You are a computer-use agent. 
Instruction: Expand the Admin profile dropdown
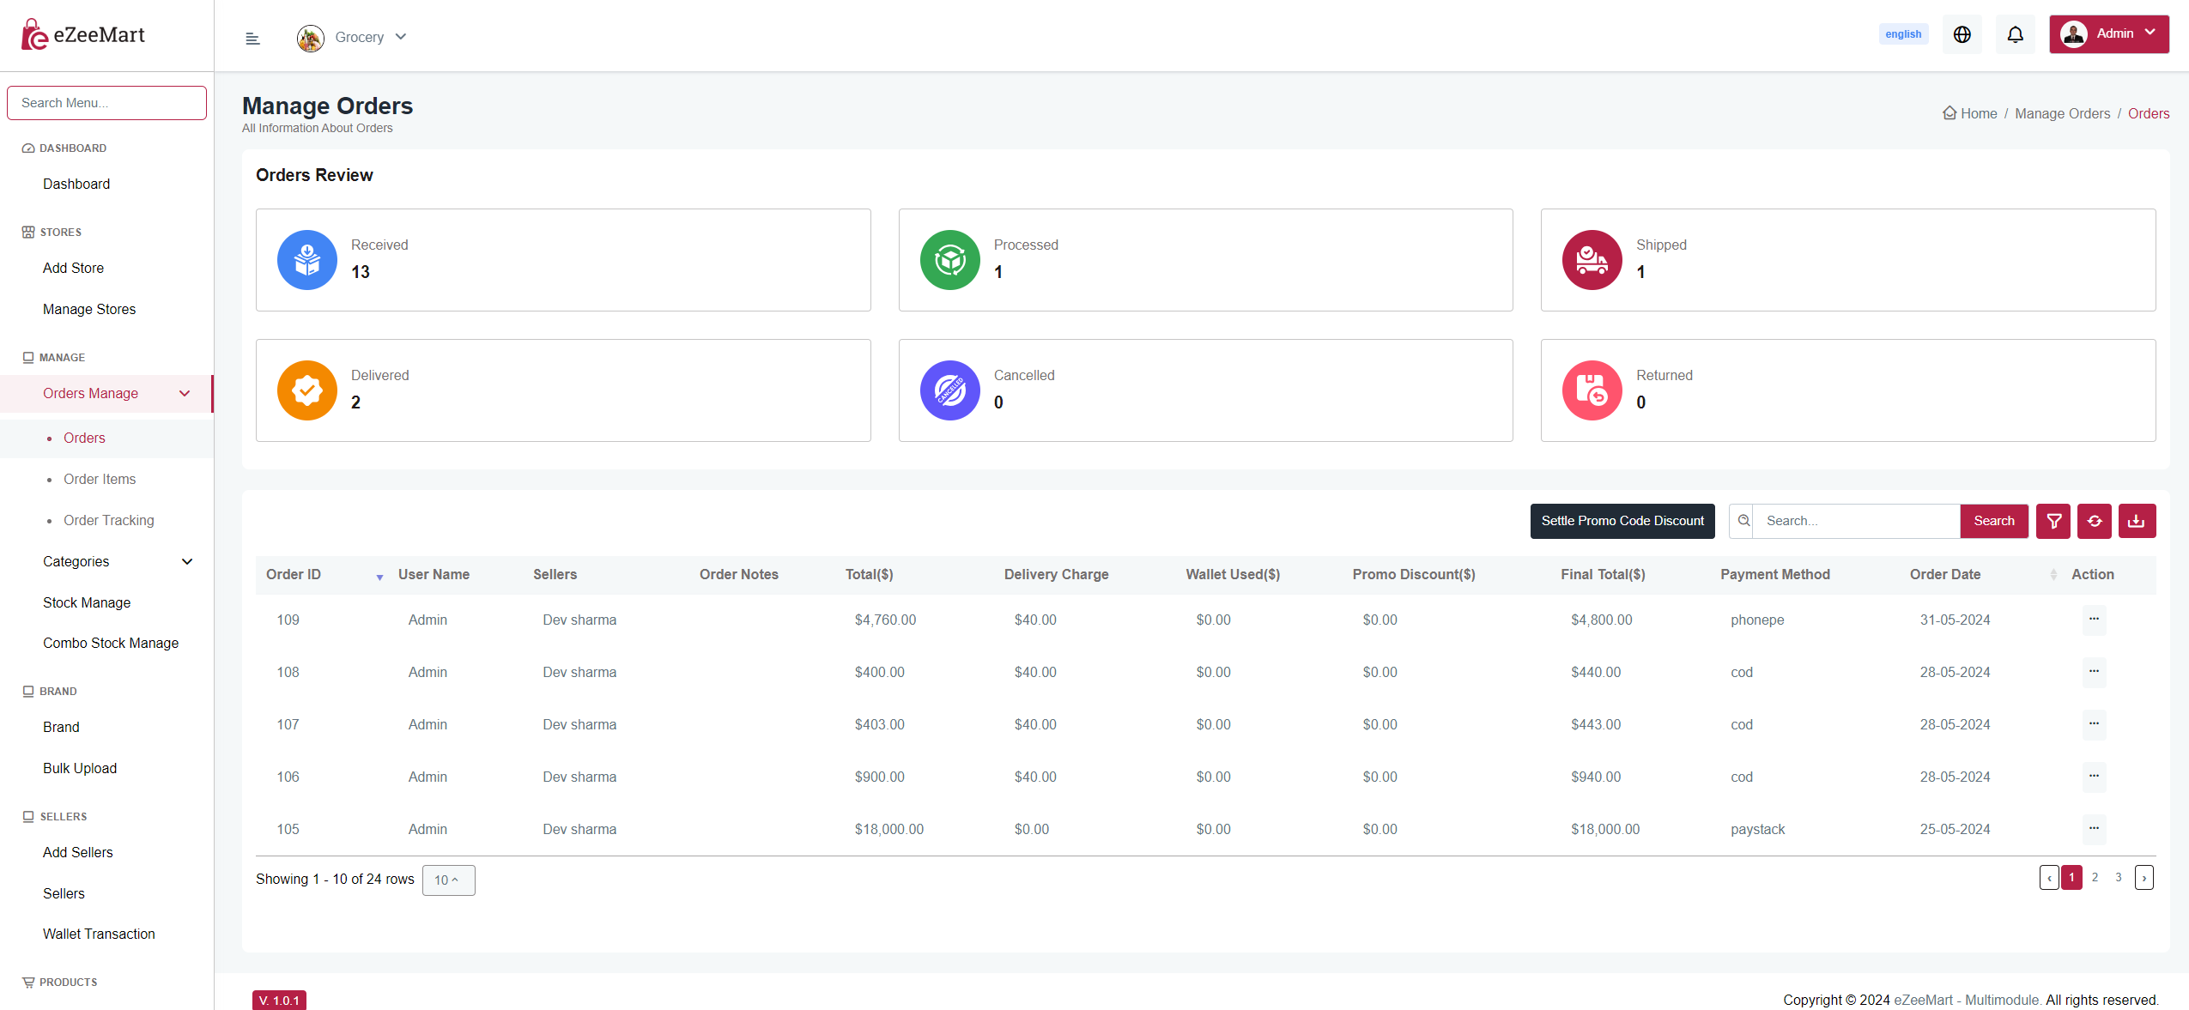pos(2108,34)
